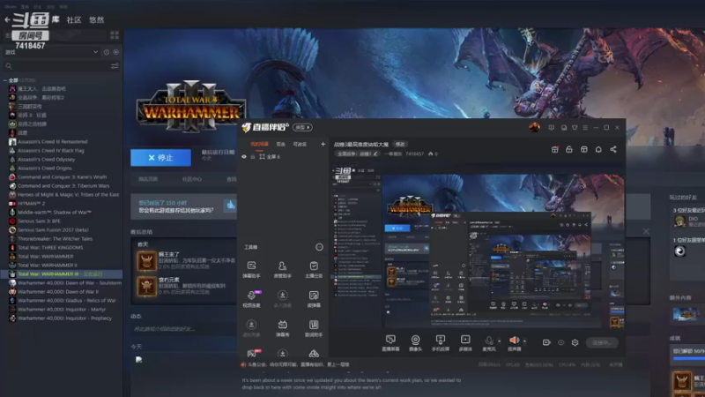The height and width of the screenshot is (397, 705).
Task: Select the first scene tab in companion
Action: pyautogui.click(x=259, y=144)
